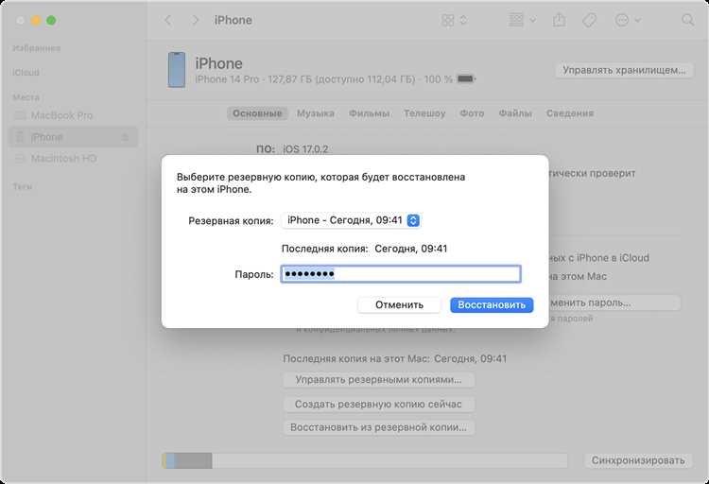Open the group-by view dropdown
The width and height of the screenshot is (709, 484).
(521, 20)
